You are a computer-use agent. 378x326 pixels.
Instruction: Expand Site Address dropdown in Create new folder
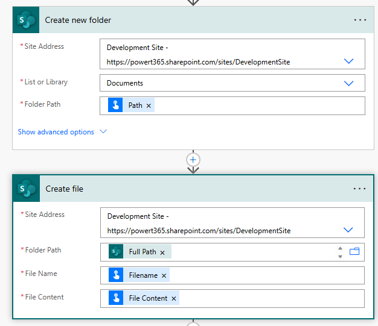click(348, 61)
